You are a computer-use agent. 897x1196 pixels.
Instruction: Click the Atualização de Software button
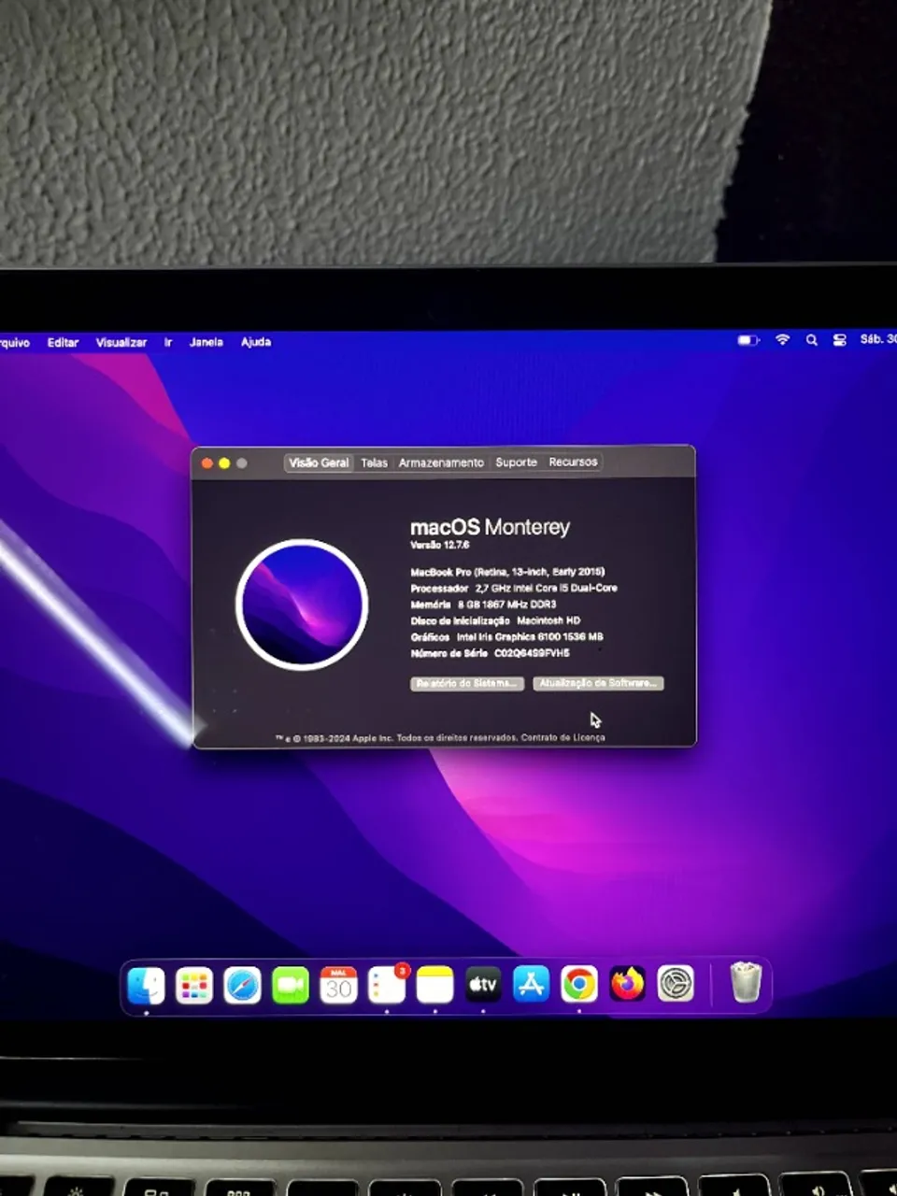[x=598, y=684]
